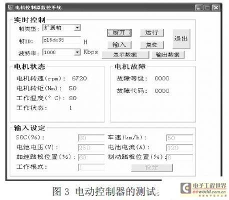Click the 设定 set button

tap(152, 167)
